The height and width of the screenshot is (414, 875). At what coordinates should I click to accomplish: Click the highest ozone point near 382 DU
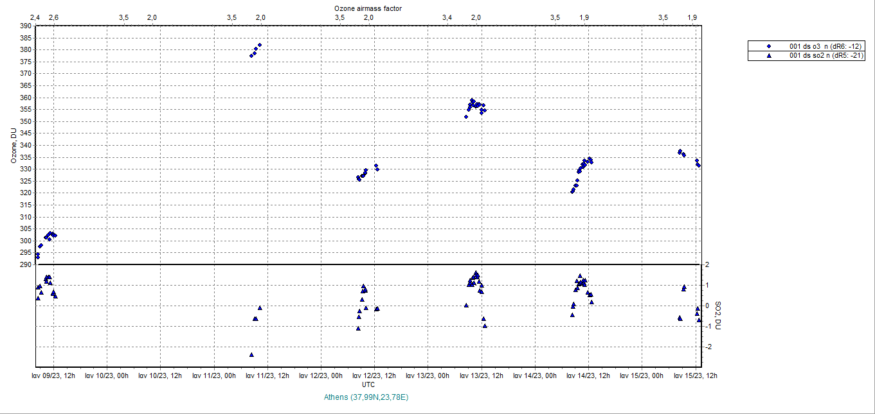(x=260, y=45)
